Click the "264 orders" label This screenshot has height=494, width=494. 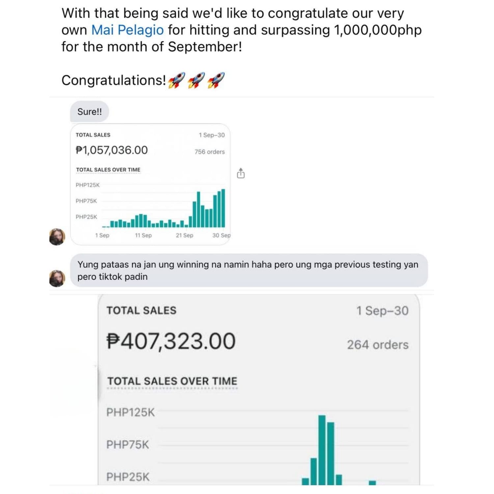click(377, 344)
